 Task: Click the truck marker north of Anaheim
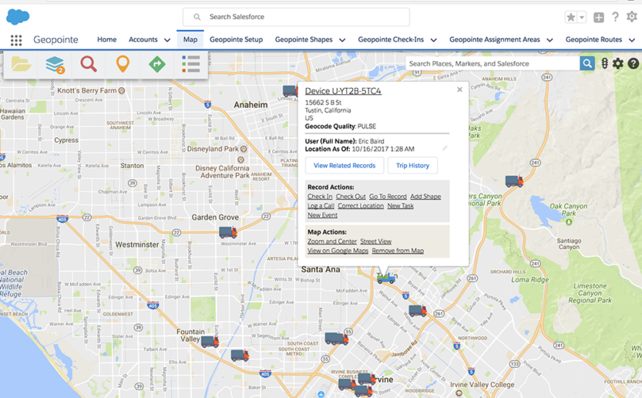click(x=290, y=91)
